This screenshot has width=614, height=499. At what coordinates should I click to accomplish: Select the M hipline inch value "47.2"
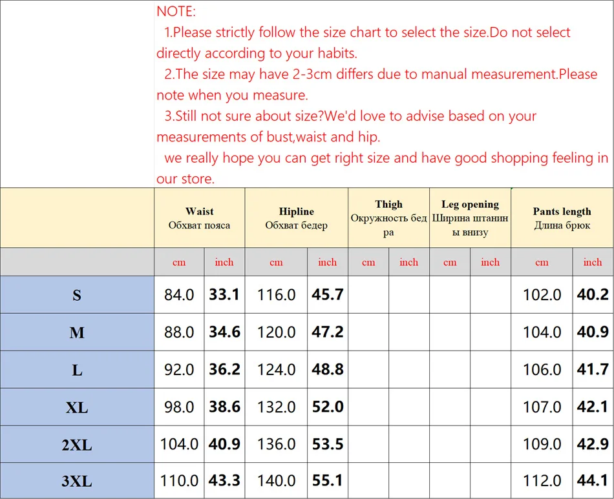tap(328, 332)
